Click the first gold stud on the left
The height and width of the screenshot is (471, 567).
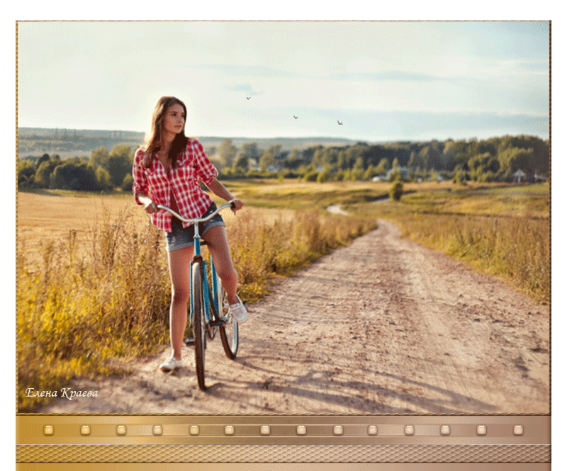click(x=48, y=430)
